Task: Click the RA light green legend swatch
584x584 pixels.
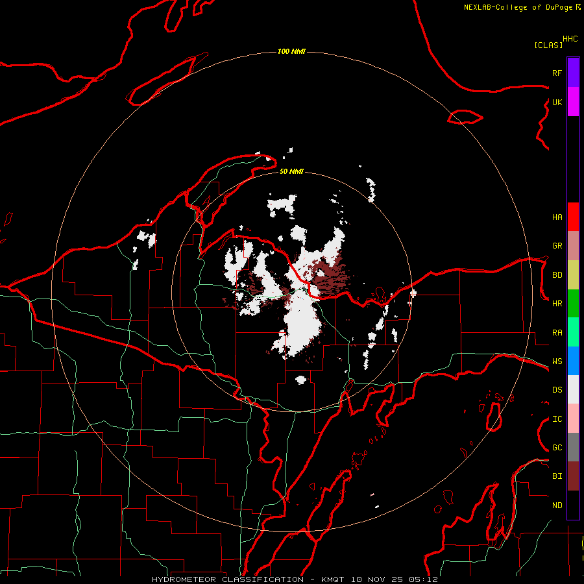Action: [x=573, y=332]
